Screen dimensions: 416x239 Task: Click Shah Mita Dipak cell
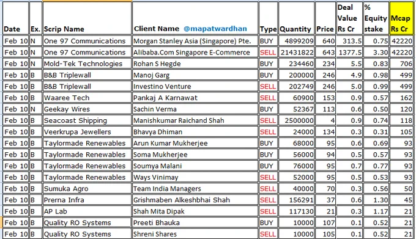tap(195, 211)
